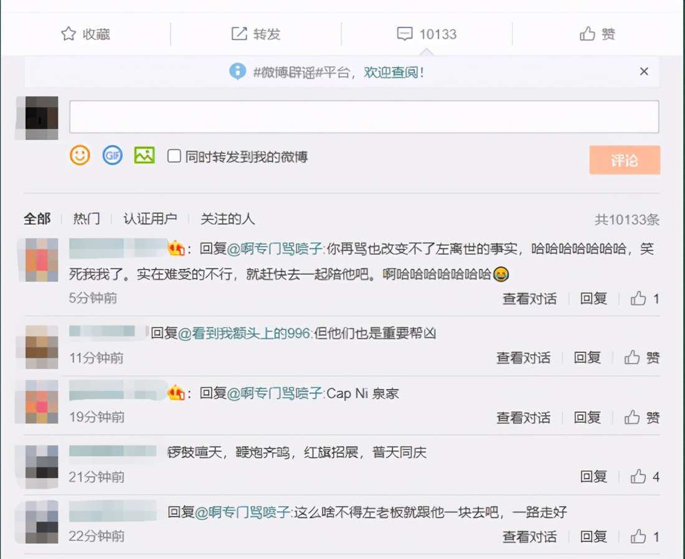
Task: Switch to the 热门 comments tab
Action: tap(87, 219)
